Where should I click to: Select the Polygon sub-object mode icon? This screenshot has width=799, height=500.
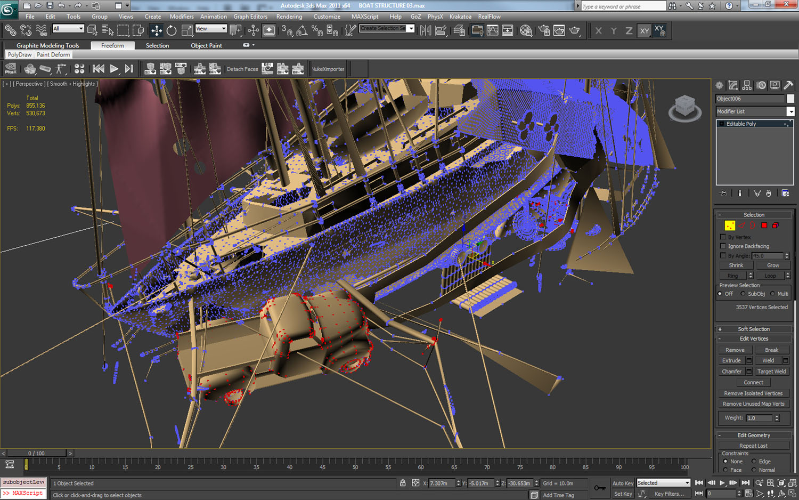763,224
